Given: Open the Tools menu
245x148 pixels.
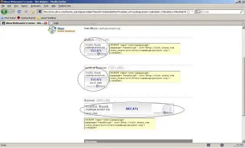Looking at the screenshot, I should [46, 6].
